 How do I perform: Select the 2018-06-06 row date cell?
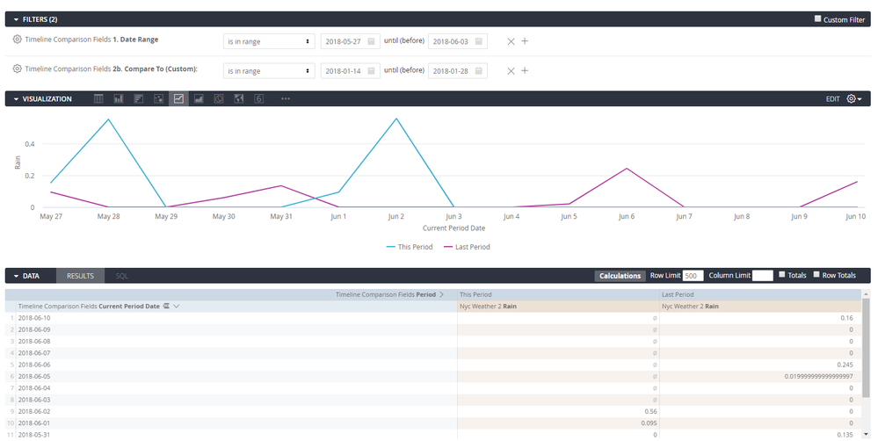(236, 365)
